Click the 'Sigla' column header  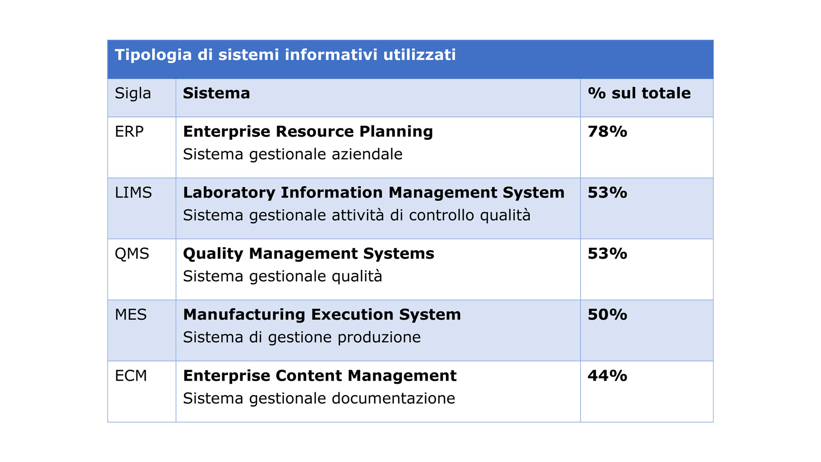click(133, 94)
